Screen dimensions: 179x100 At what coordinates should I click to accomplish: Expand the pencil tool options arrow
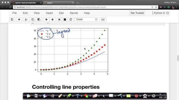(x=64, y=96)
